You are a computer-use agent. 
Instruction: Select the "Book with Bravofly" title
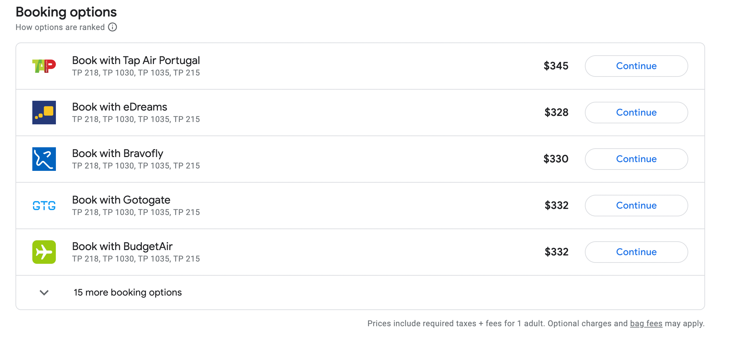(118, 153)
